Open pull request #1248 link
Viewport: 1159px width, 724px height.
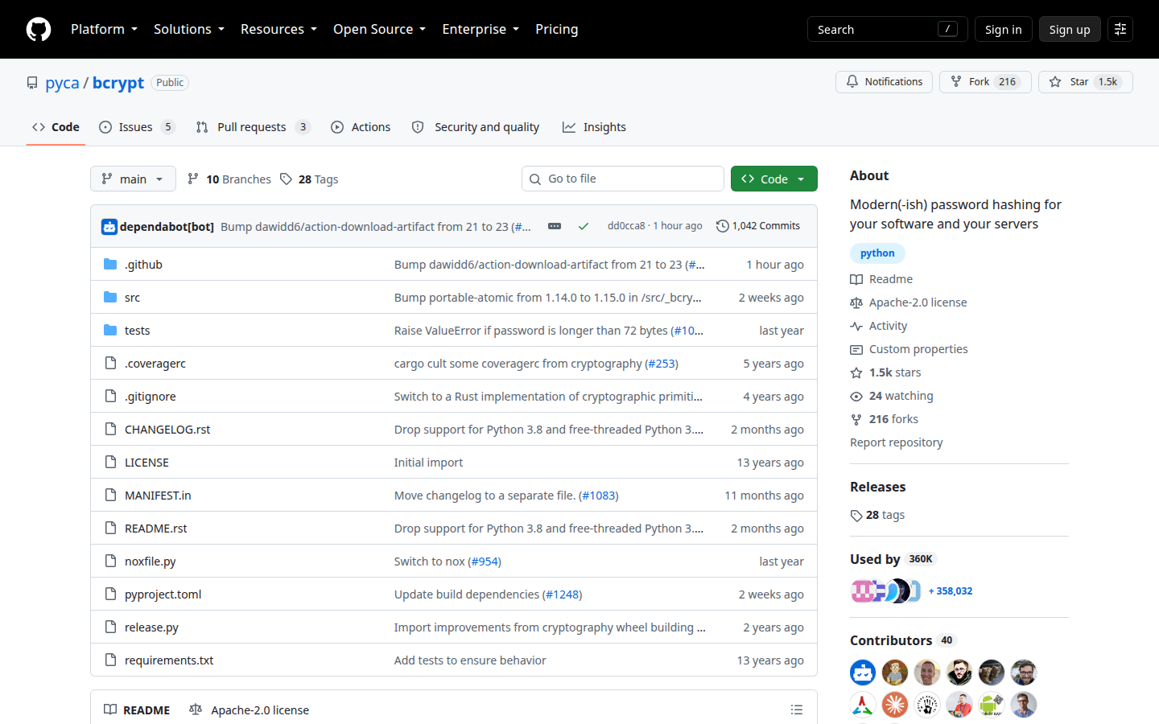coord(562,594)
